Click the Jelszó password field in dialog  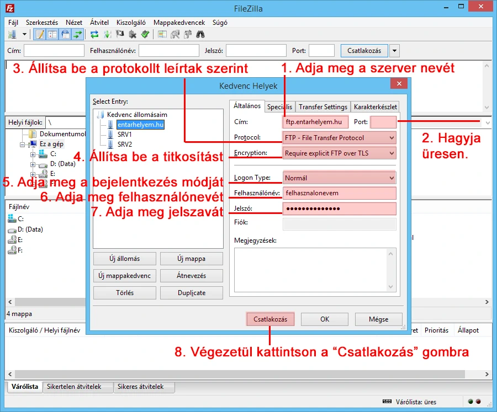(340, 208)
